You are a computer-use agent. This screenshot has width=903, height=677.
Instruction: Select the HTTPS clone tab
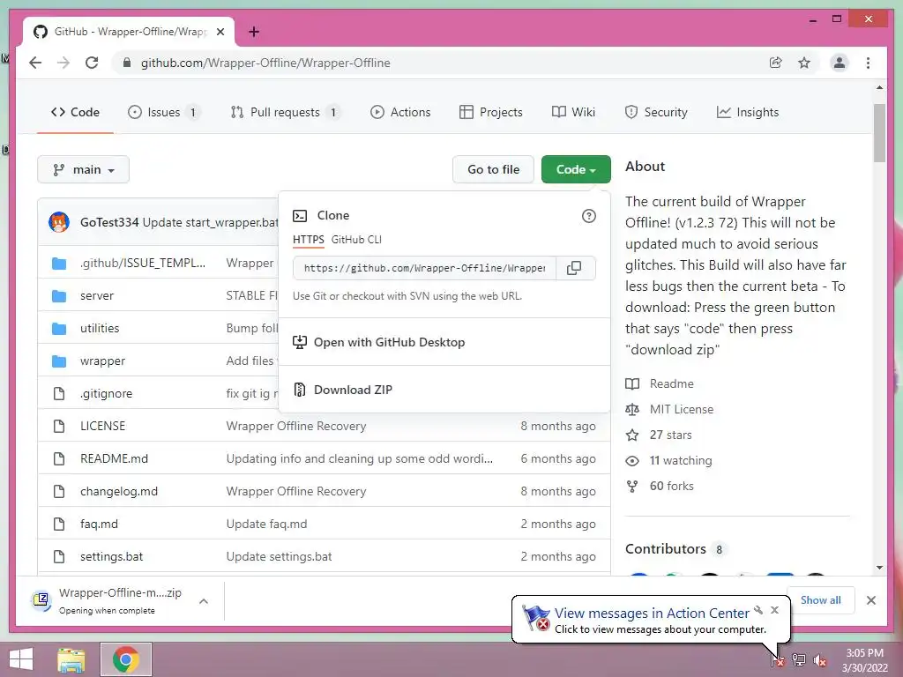tap(308, 240)
